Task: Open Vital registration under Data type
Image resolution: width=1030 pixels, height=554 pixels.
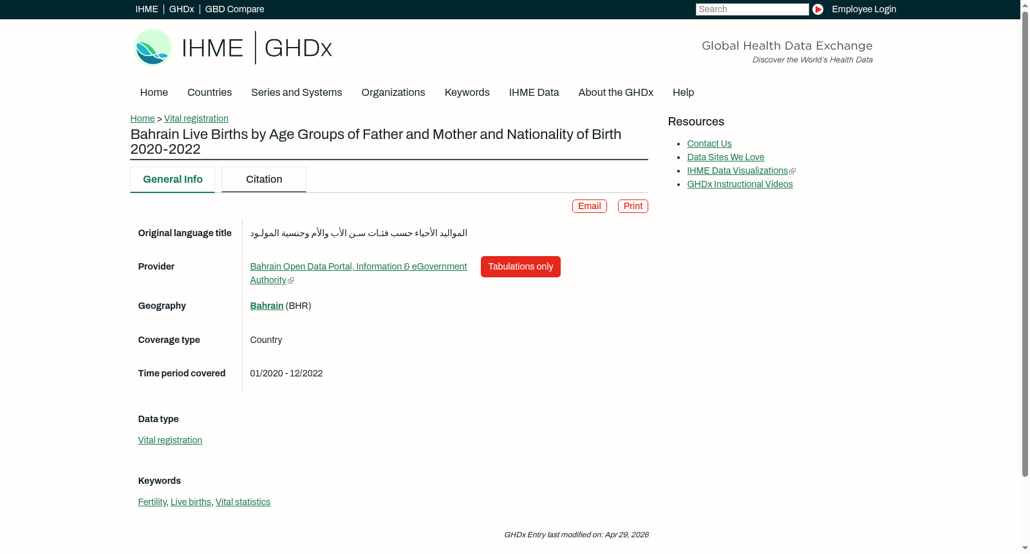Action: coord(170,440)
